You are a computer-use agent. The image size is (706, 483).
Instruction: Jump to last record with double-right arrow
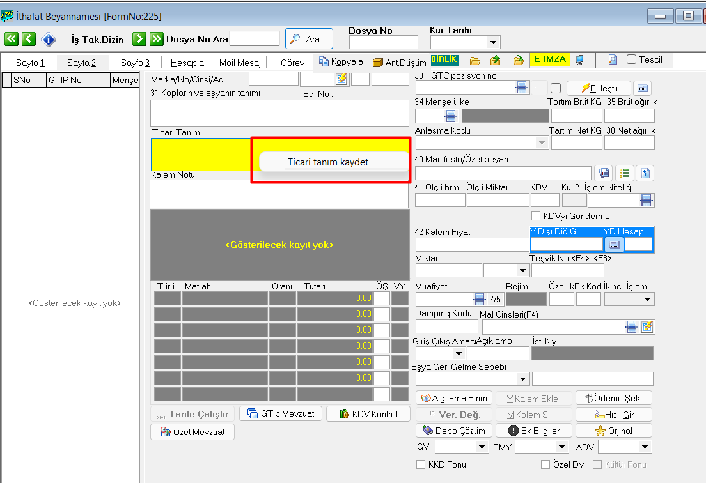point(157,39)
